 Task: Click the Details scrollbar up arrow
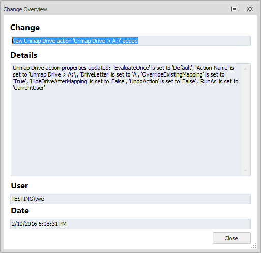(245, 69)
